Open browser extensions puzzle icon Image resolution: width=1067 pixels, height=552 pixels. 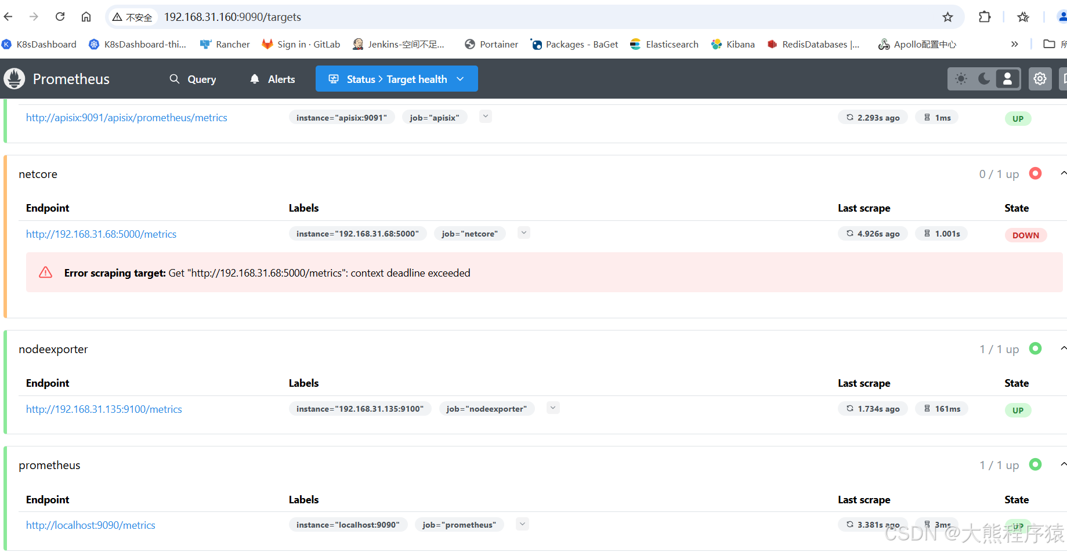[x=985, y=17]
